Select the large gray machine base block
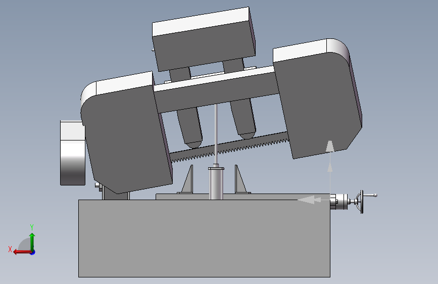 204,238
